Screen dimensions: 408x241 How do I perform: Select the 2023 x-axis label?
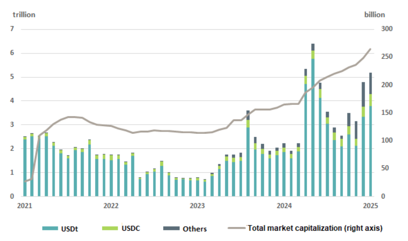(198, 206)
